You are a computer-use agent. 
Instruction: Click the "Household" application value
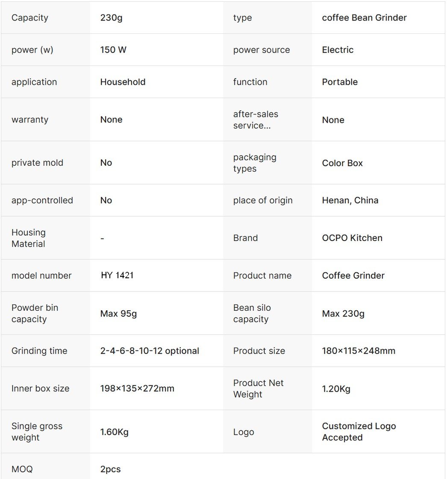pos(123,82)
